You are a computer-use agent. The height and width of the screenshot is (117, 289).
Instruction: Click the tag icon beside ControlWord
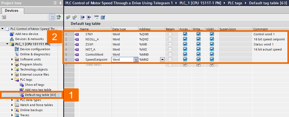click(76, 54)
